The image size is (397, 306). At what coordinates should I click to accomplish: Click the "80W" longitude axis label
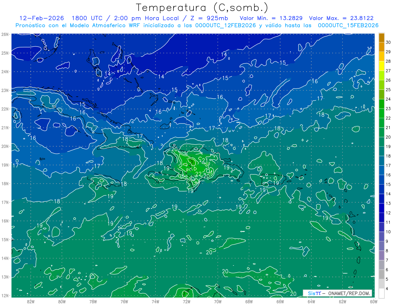pyautogui.click(x=62, y=302)
